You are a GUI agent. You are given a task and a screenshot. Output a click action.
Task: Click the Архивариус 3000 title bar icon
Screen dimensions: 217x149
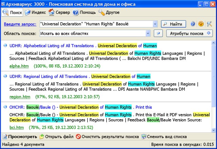pos(3,4)
